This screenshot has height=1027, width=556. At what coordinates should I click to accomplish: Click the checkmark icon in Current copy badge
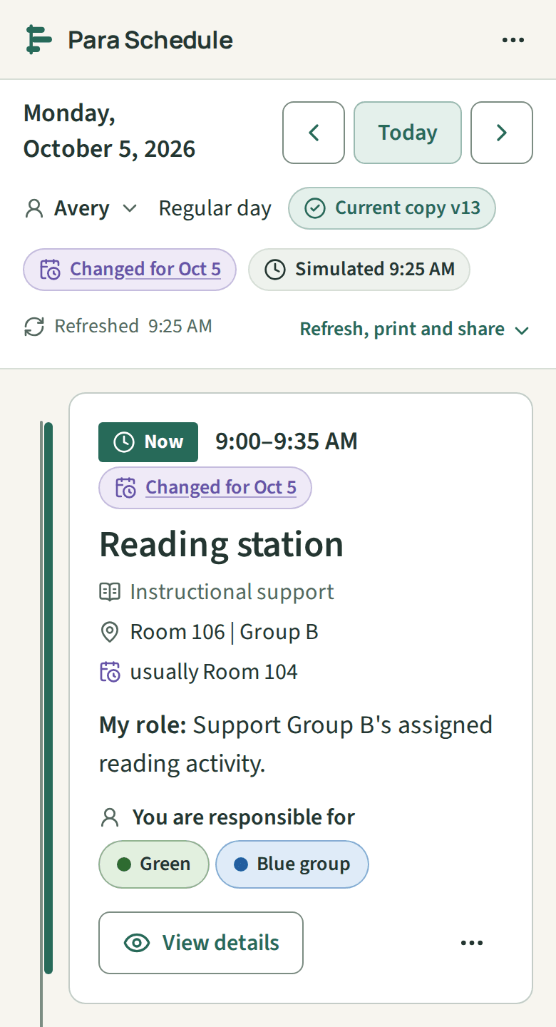(x=315, y=208)
